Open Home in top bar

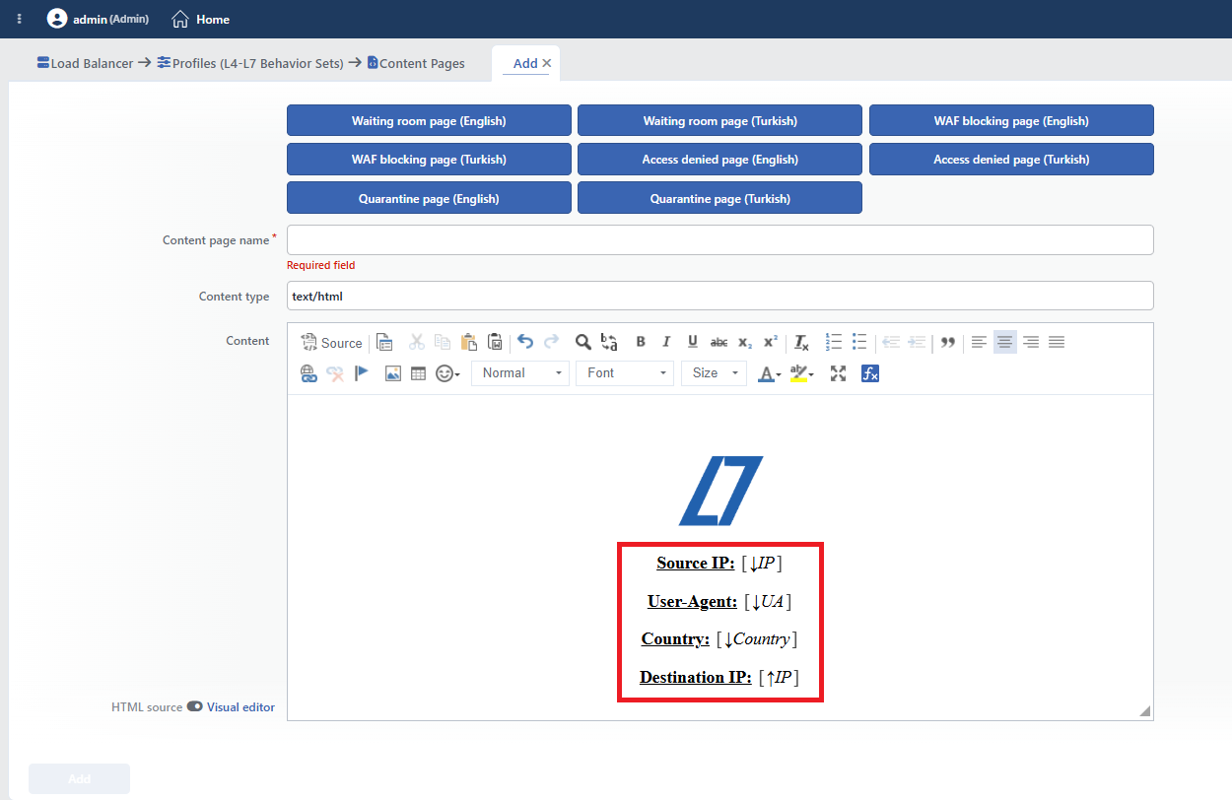201,19
